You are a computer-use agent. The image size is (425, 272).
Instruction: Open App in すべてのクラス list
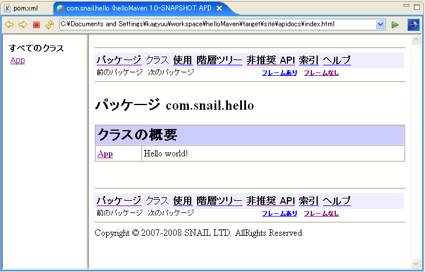point(17,60)
